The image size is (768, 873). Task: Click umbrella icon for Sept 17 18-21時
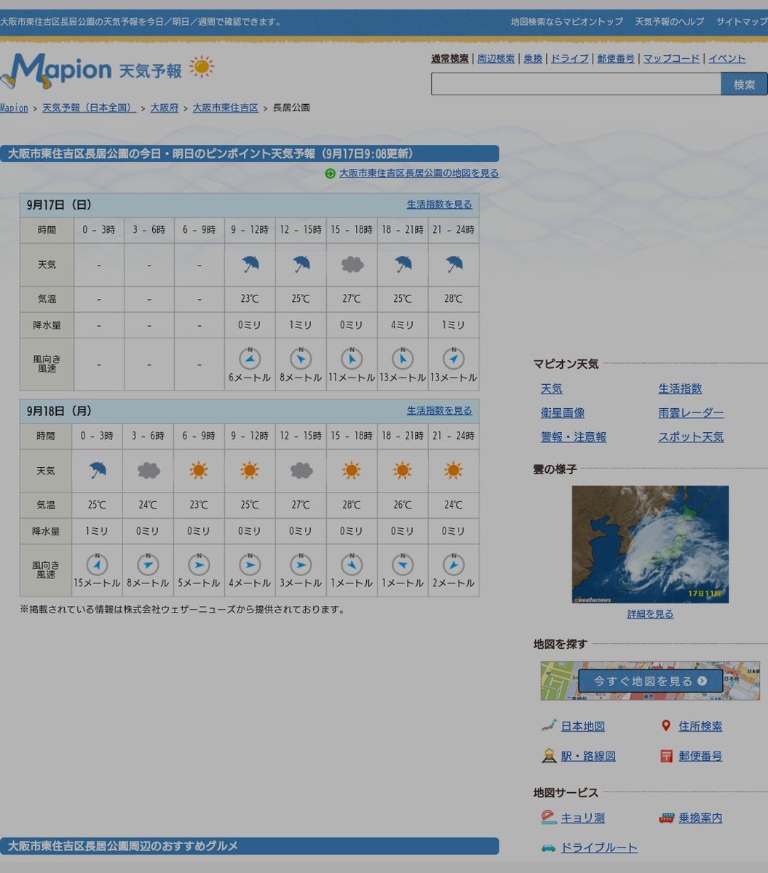(x=403, y=265)
